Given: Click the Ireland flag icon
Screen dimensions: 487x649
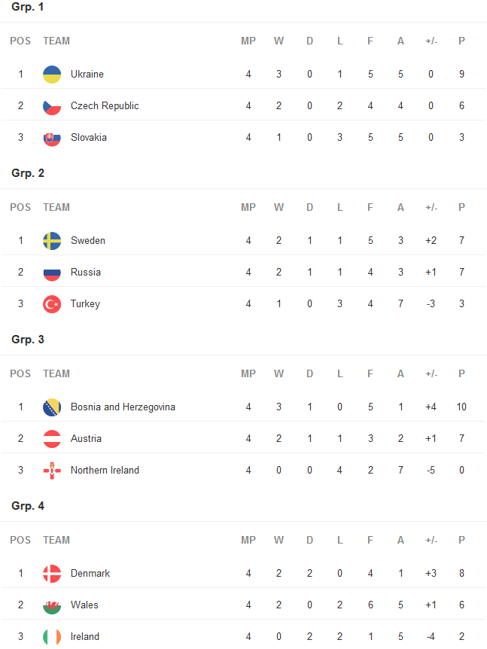Looking at the screenshot, I should [52, 637].
